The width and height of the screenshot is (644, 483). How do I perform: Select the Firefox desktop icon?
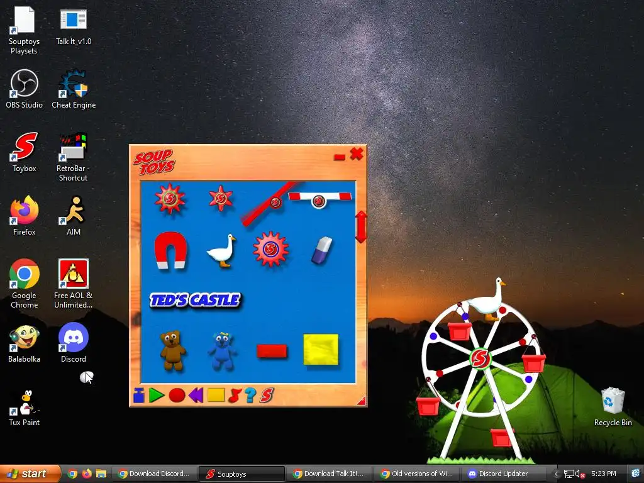(x=25, y=215)
